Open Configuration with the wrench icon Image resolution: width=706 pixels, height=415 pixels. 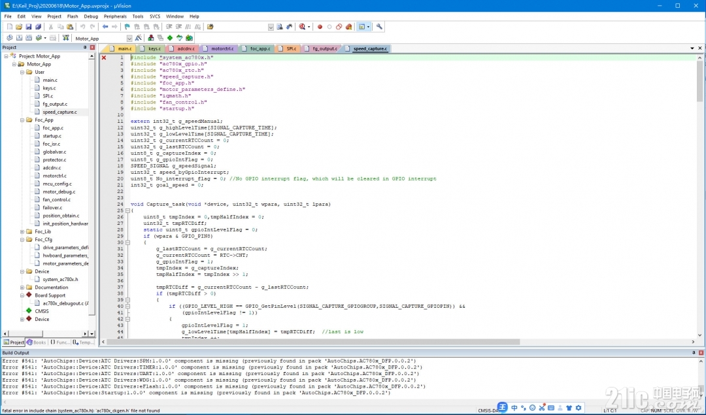[379, 27]
